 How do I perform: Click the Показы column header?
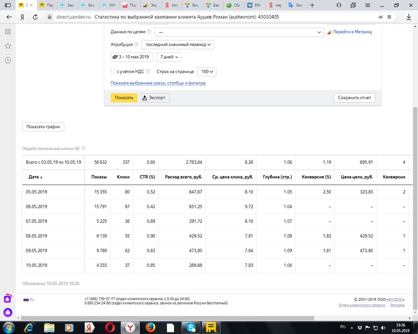pos(99,177)
